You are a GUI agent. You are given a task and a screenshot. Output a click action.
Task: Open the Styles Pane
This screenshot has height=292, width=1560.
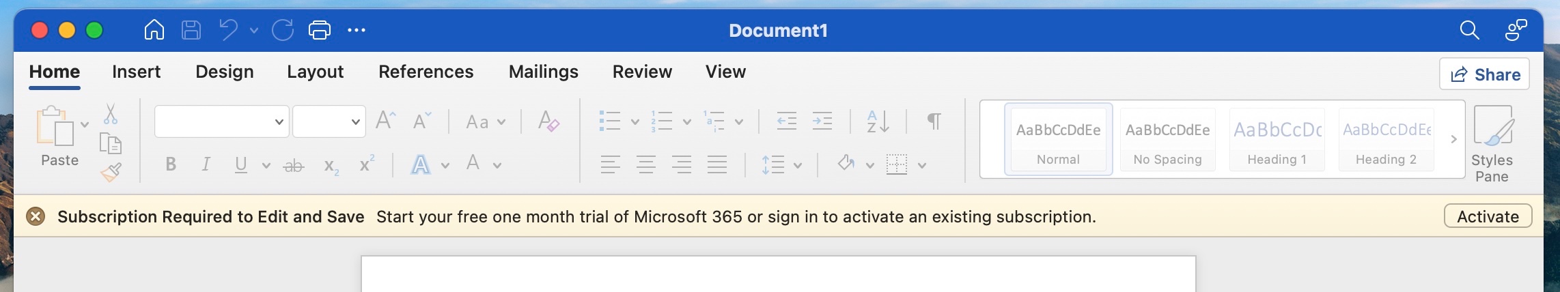[1492, 144]
